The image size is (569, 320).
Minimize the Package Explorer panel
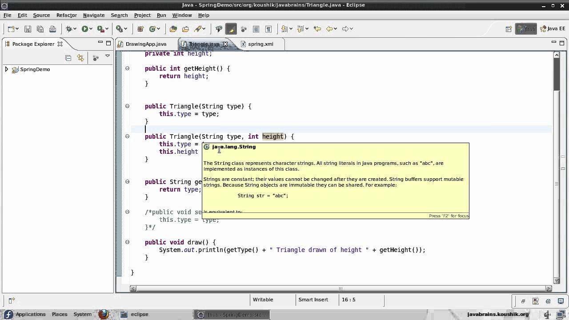click(x=100, y=43)
